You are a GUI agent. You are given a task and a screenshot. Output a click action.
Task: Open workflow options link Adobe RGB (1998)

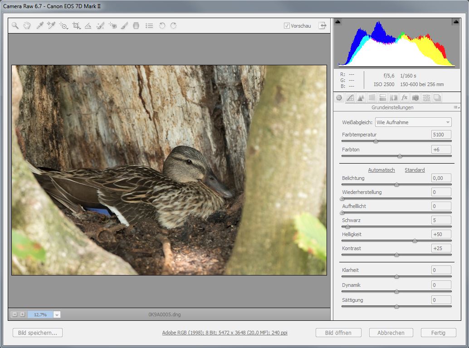225,333
